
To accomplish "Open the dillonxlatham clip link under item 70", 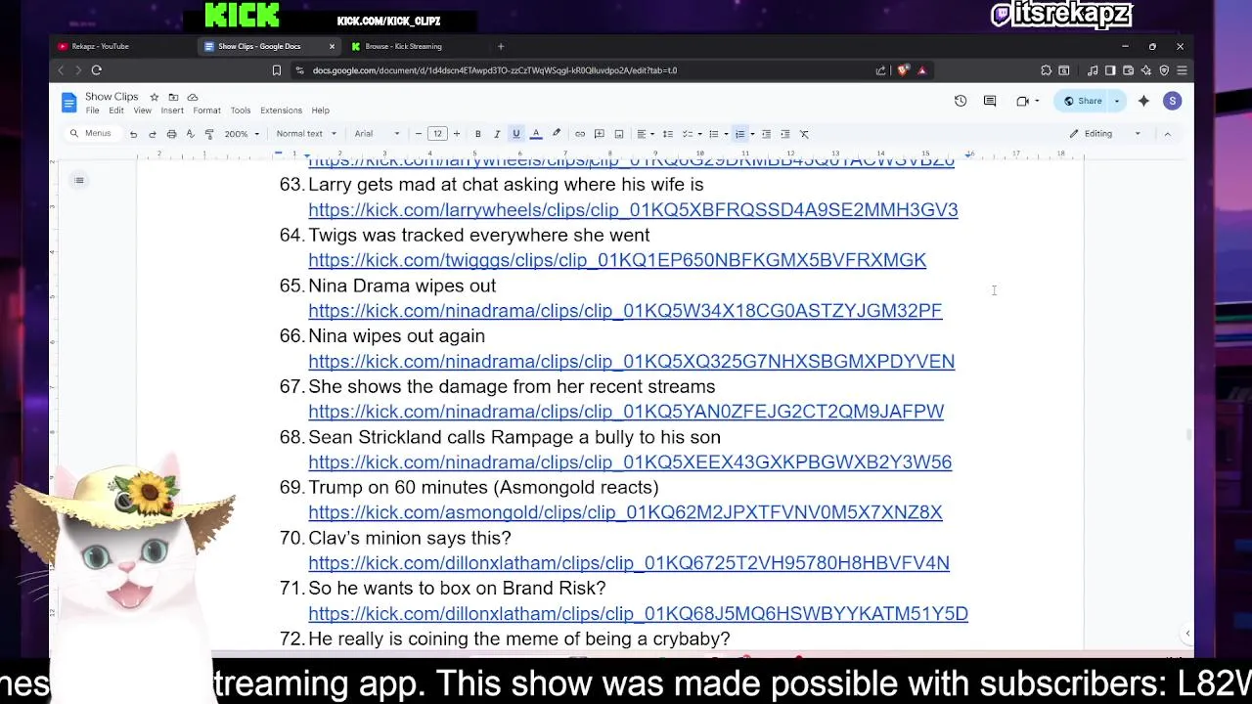I will point(629,563).
